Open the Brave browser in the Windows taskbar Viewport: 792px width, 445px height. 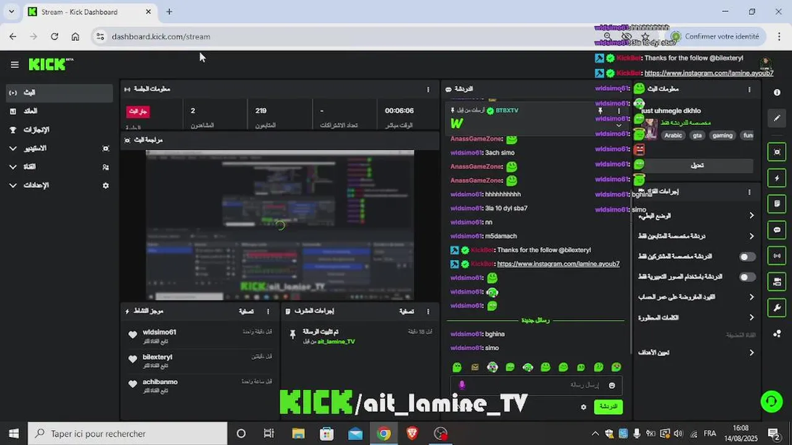tap(412, 434)
